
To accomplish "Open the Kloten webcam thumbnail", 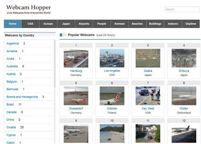I will (184, 96).
